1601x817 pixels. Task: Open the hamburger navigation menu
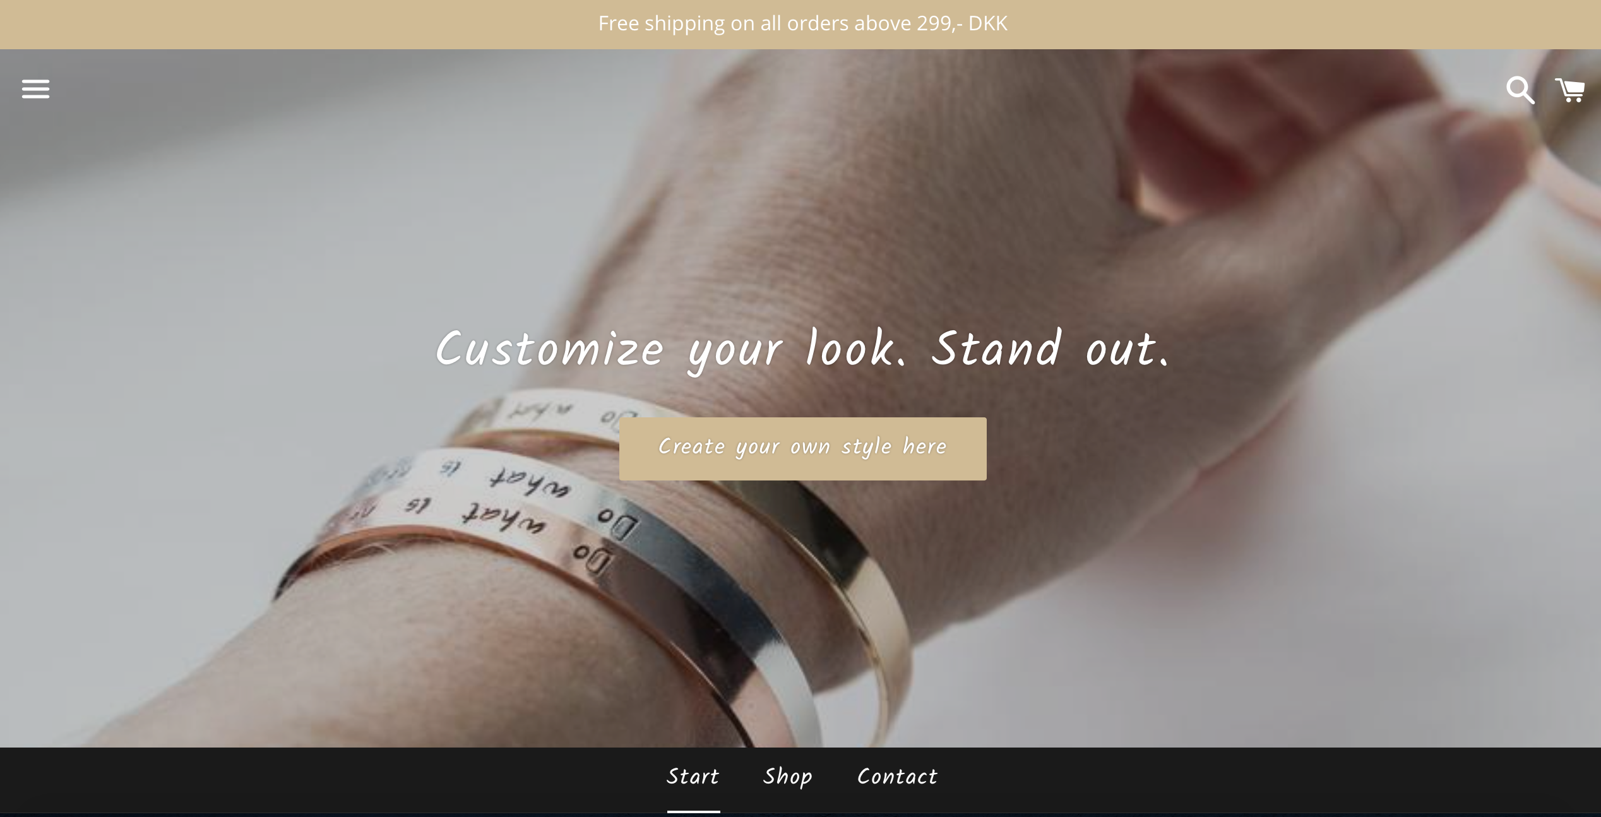click(x=35, y=89)
